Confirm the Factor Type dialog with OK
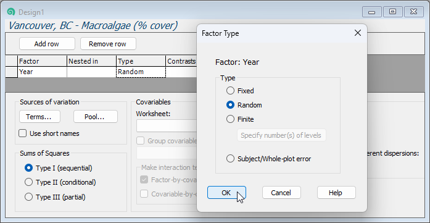The height and width of the screenshot is (223, 430). 226,193
